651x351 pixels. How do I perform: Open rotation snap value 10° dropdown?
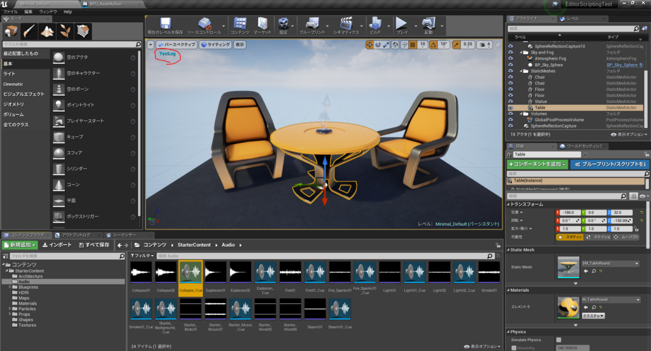(444, 45)
